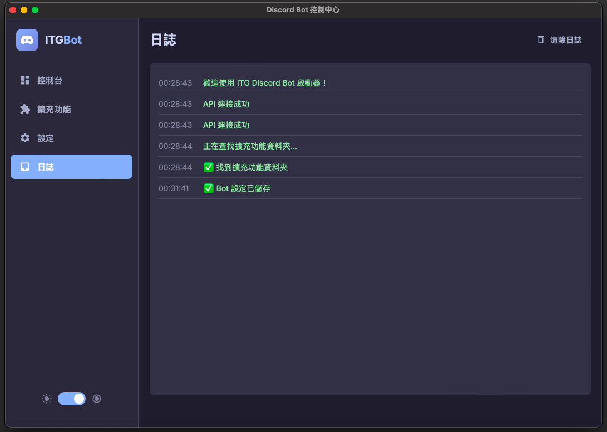
Task: Click the Discord logo icon beside ITGBot
Action: 27,40
